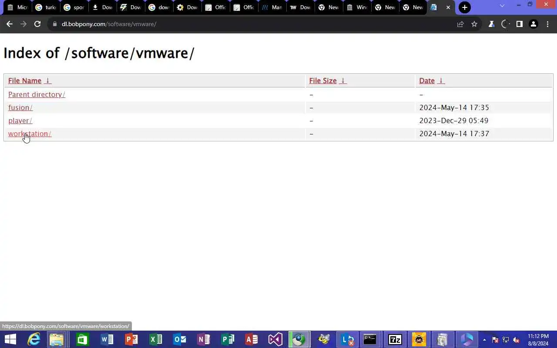
Task: Switch to the 'turke' Google tab
Action: [46, 7]
